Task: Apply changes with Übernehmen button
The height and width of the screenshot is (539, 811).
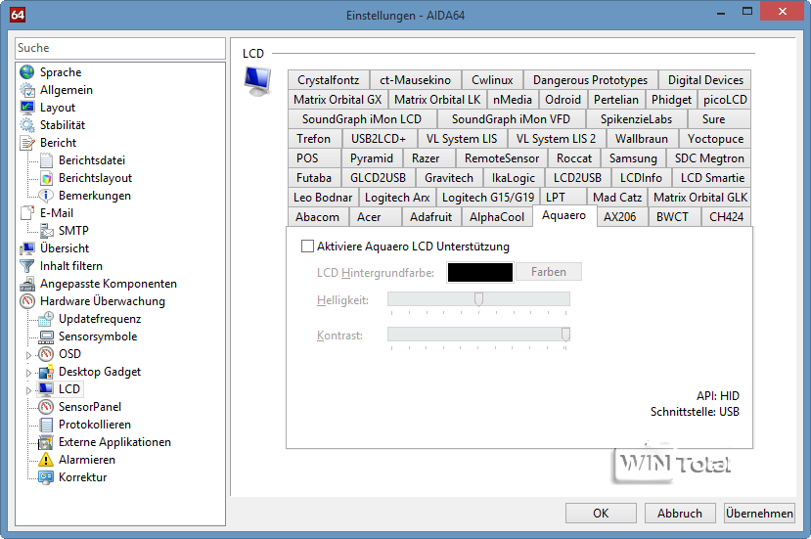Action: [759, 514]
